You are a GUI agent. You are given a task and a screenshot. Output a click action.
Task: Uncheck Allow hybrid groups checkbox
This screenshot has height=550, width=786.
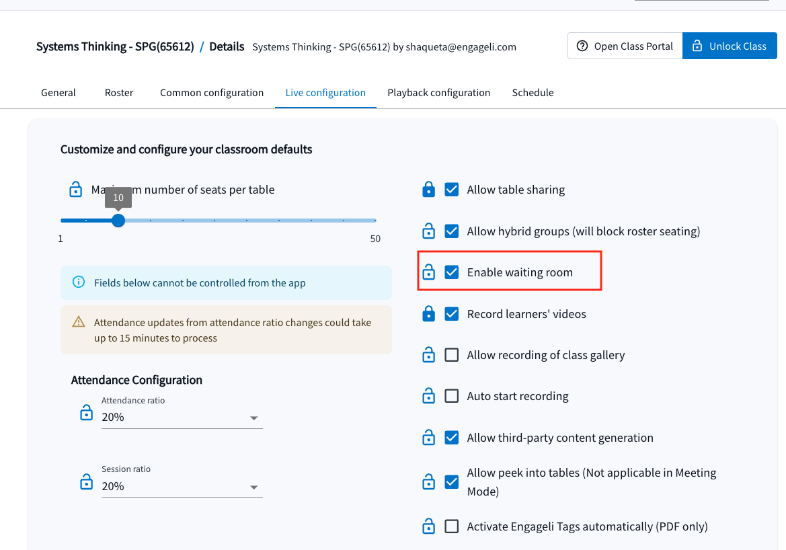click(452, 231)
